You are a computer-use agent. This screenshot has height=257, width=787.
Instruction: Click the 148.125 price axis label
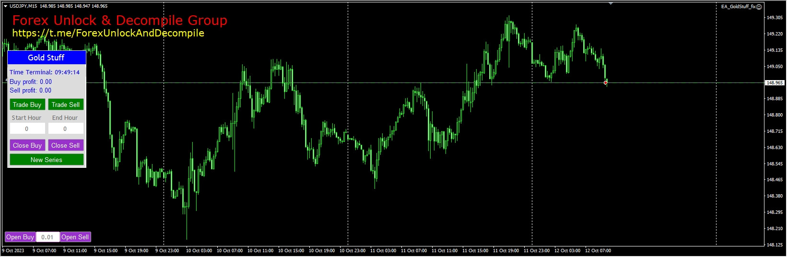pos(775,245)
